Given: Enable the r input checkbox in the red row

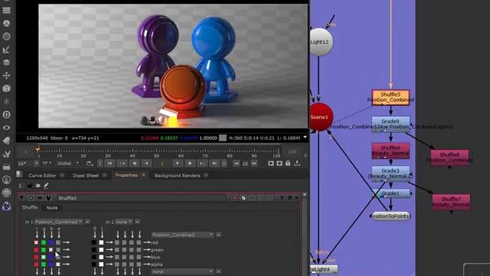Looking at the screenshot, I should (x=36, y=242).
